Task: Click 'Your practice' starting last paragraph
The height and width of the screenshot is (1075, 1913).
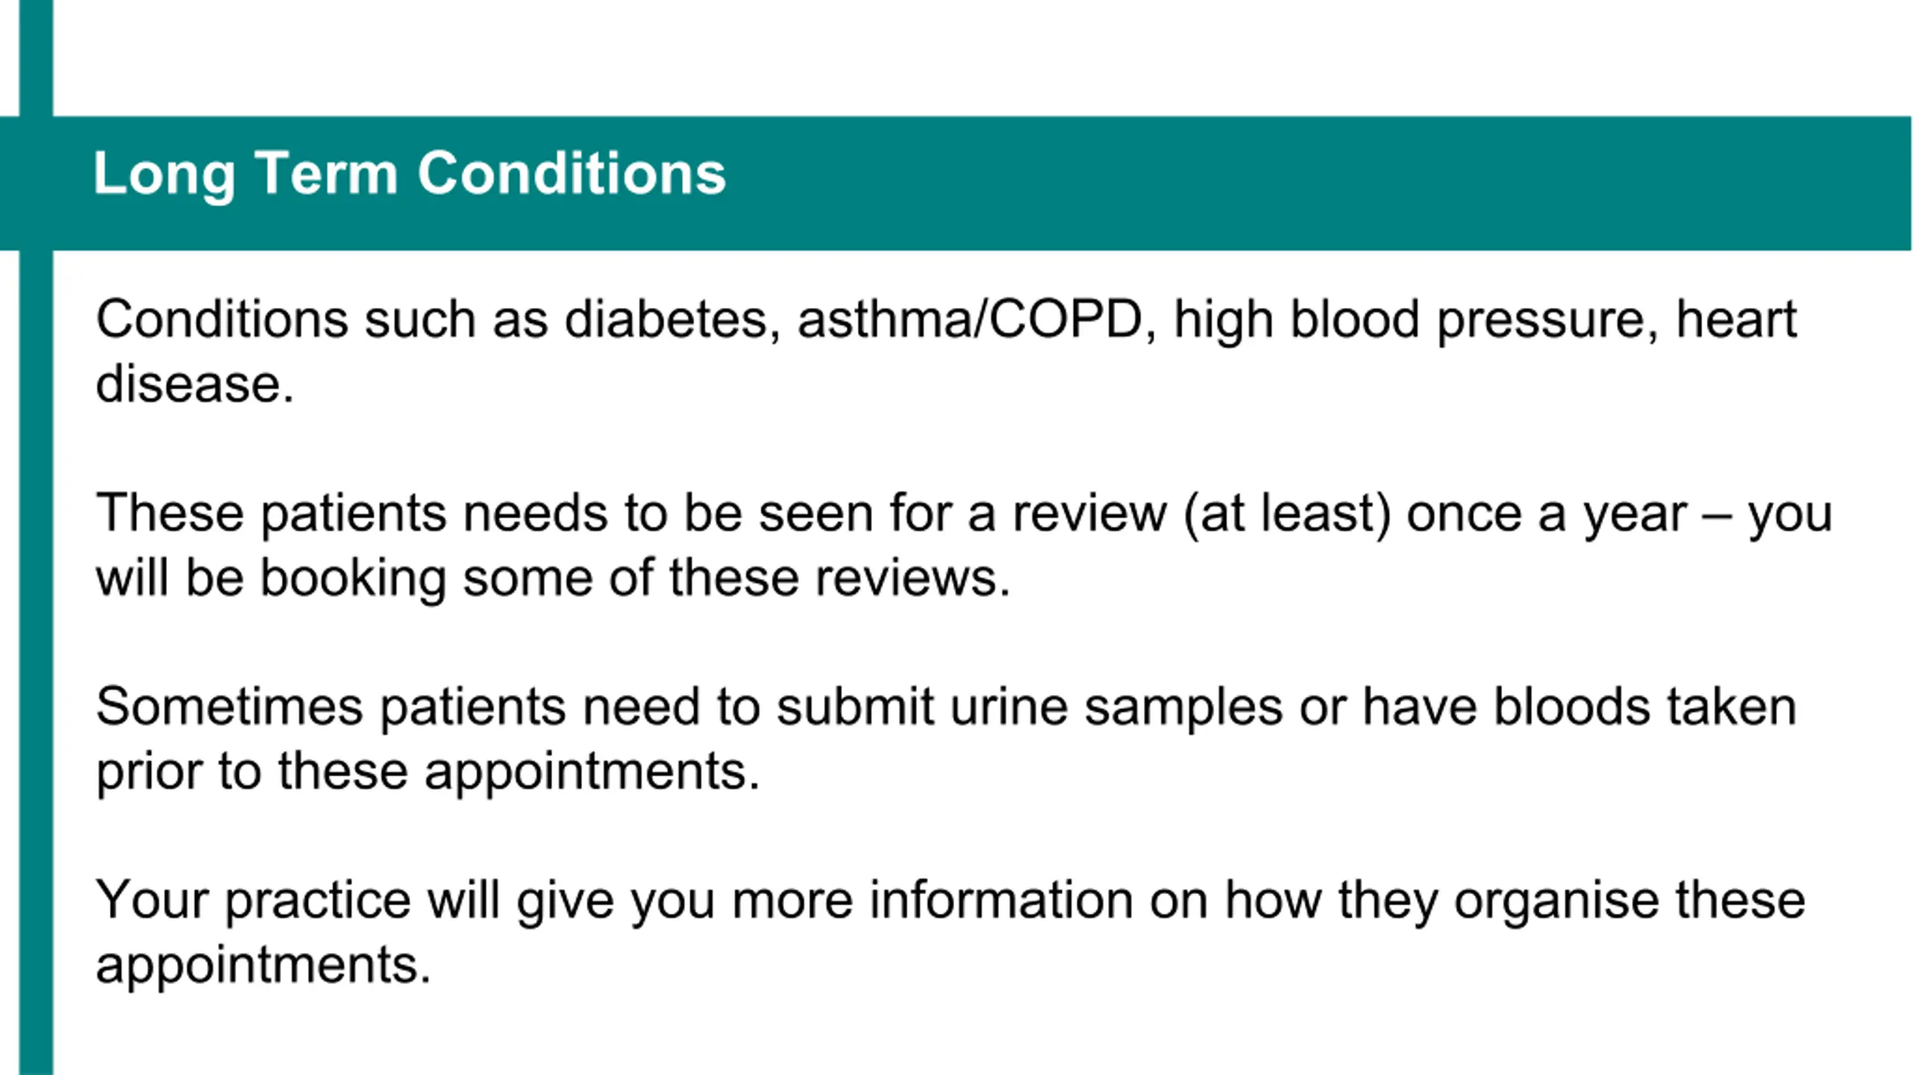Action: pos(253,901)
